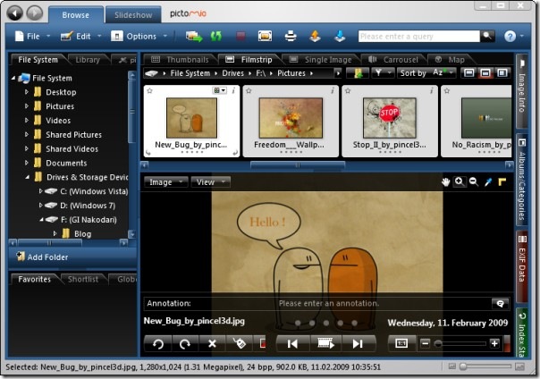Screen dimensions: 540x379
Task: Click the zoom slider track at bottom
Action: (460, 343)
